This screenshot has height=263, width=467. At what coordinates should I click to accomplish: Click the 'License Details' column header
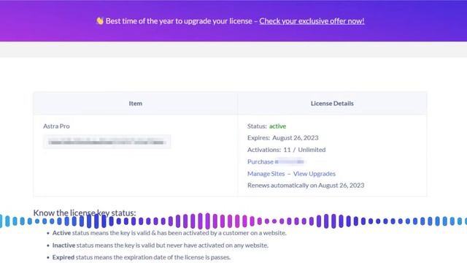click(x=332, y=104)
